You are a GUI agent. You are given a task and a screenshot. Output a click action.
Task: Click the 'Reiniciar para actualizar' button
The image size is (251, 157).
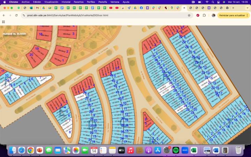(232, 15)
